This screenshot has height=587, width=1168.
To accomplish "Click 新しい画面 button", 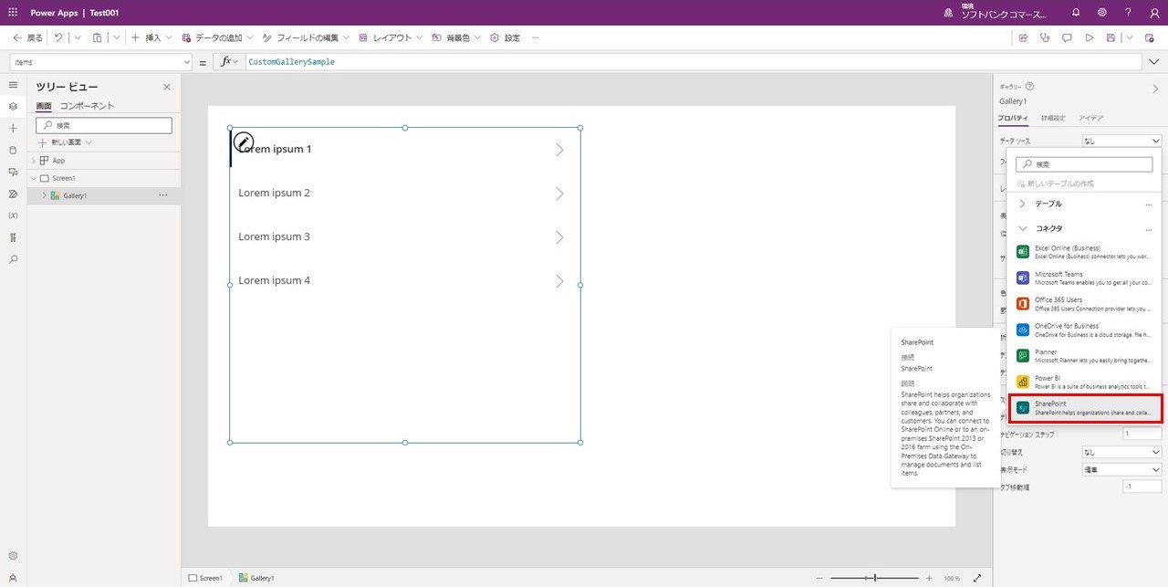I will 65,142.
